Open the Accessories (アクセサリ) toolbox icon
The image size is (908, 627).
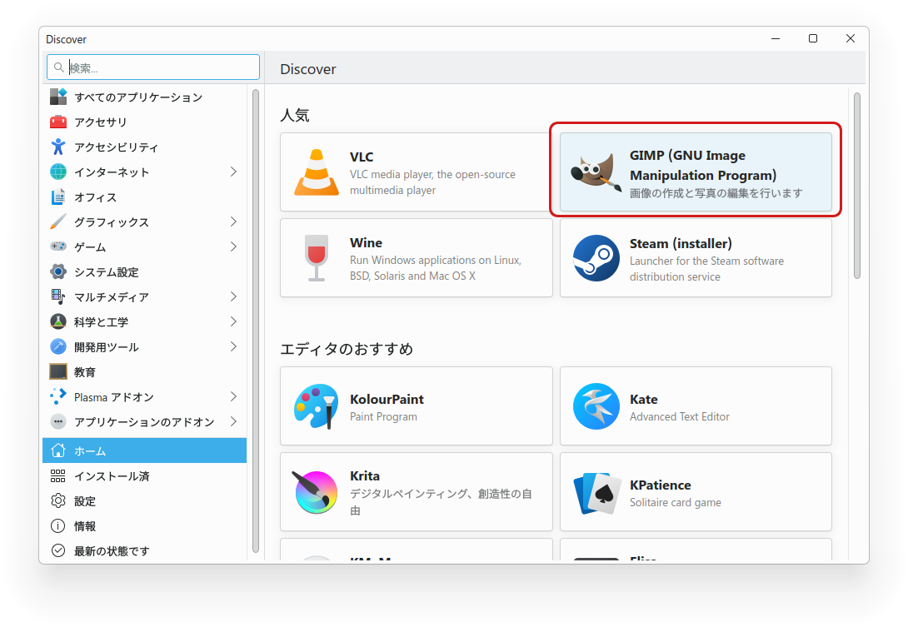[58, 122]
